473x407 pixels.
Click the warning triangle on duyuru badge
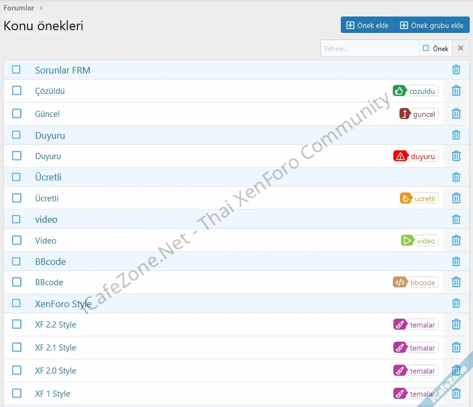tap(400, 156)
